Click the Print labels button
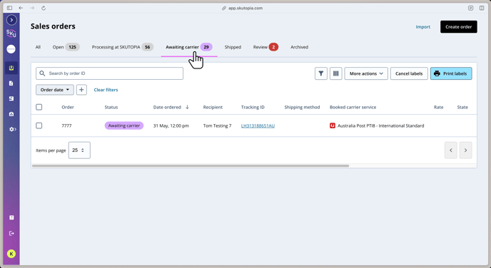Viewport: 491px width, 268px height. (x=451, y=73)
